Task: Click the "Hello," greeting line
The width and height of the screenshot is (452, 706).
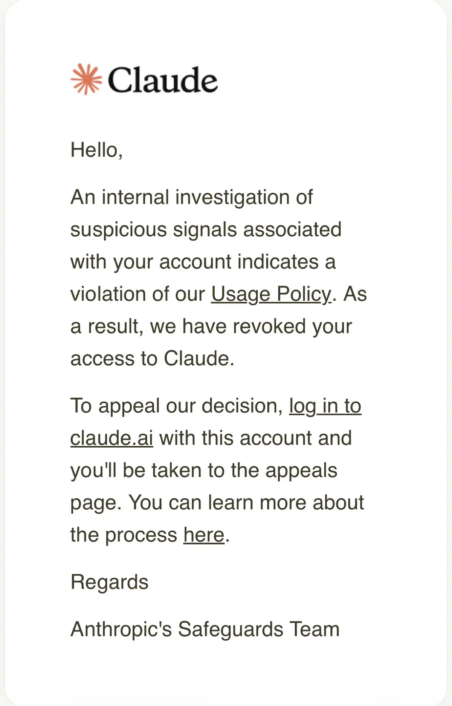Action: pos(97,150)
